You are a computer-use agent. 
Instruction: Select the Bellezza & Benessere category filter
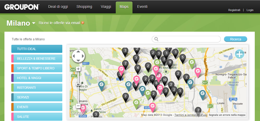click(x=37, y=59)
